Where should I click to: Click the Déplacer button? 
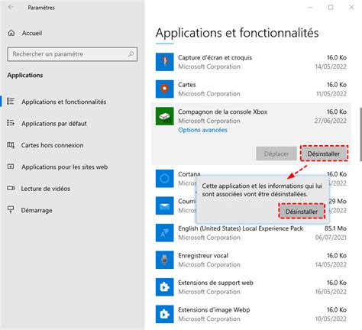(276, 154)
